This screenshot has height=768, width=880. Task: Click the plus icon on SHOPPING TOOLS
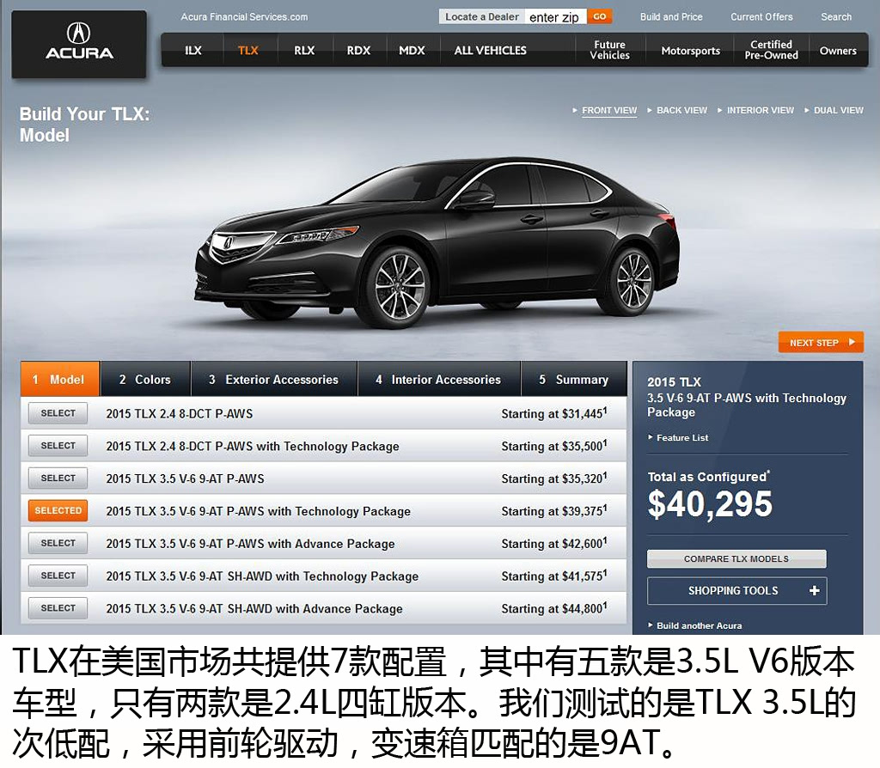(815, 591)
